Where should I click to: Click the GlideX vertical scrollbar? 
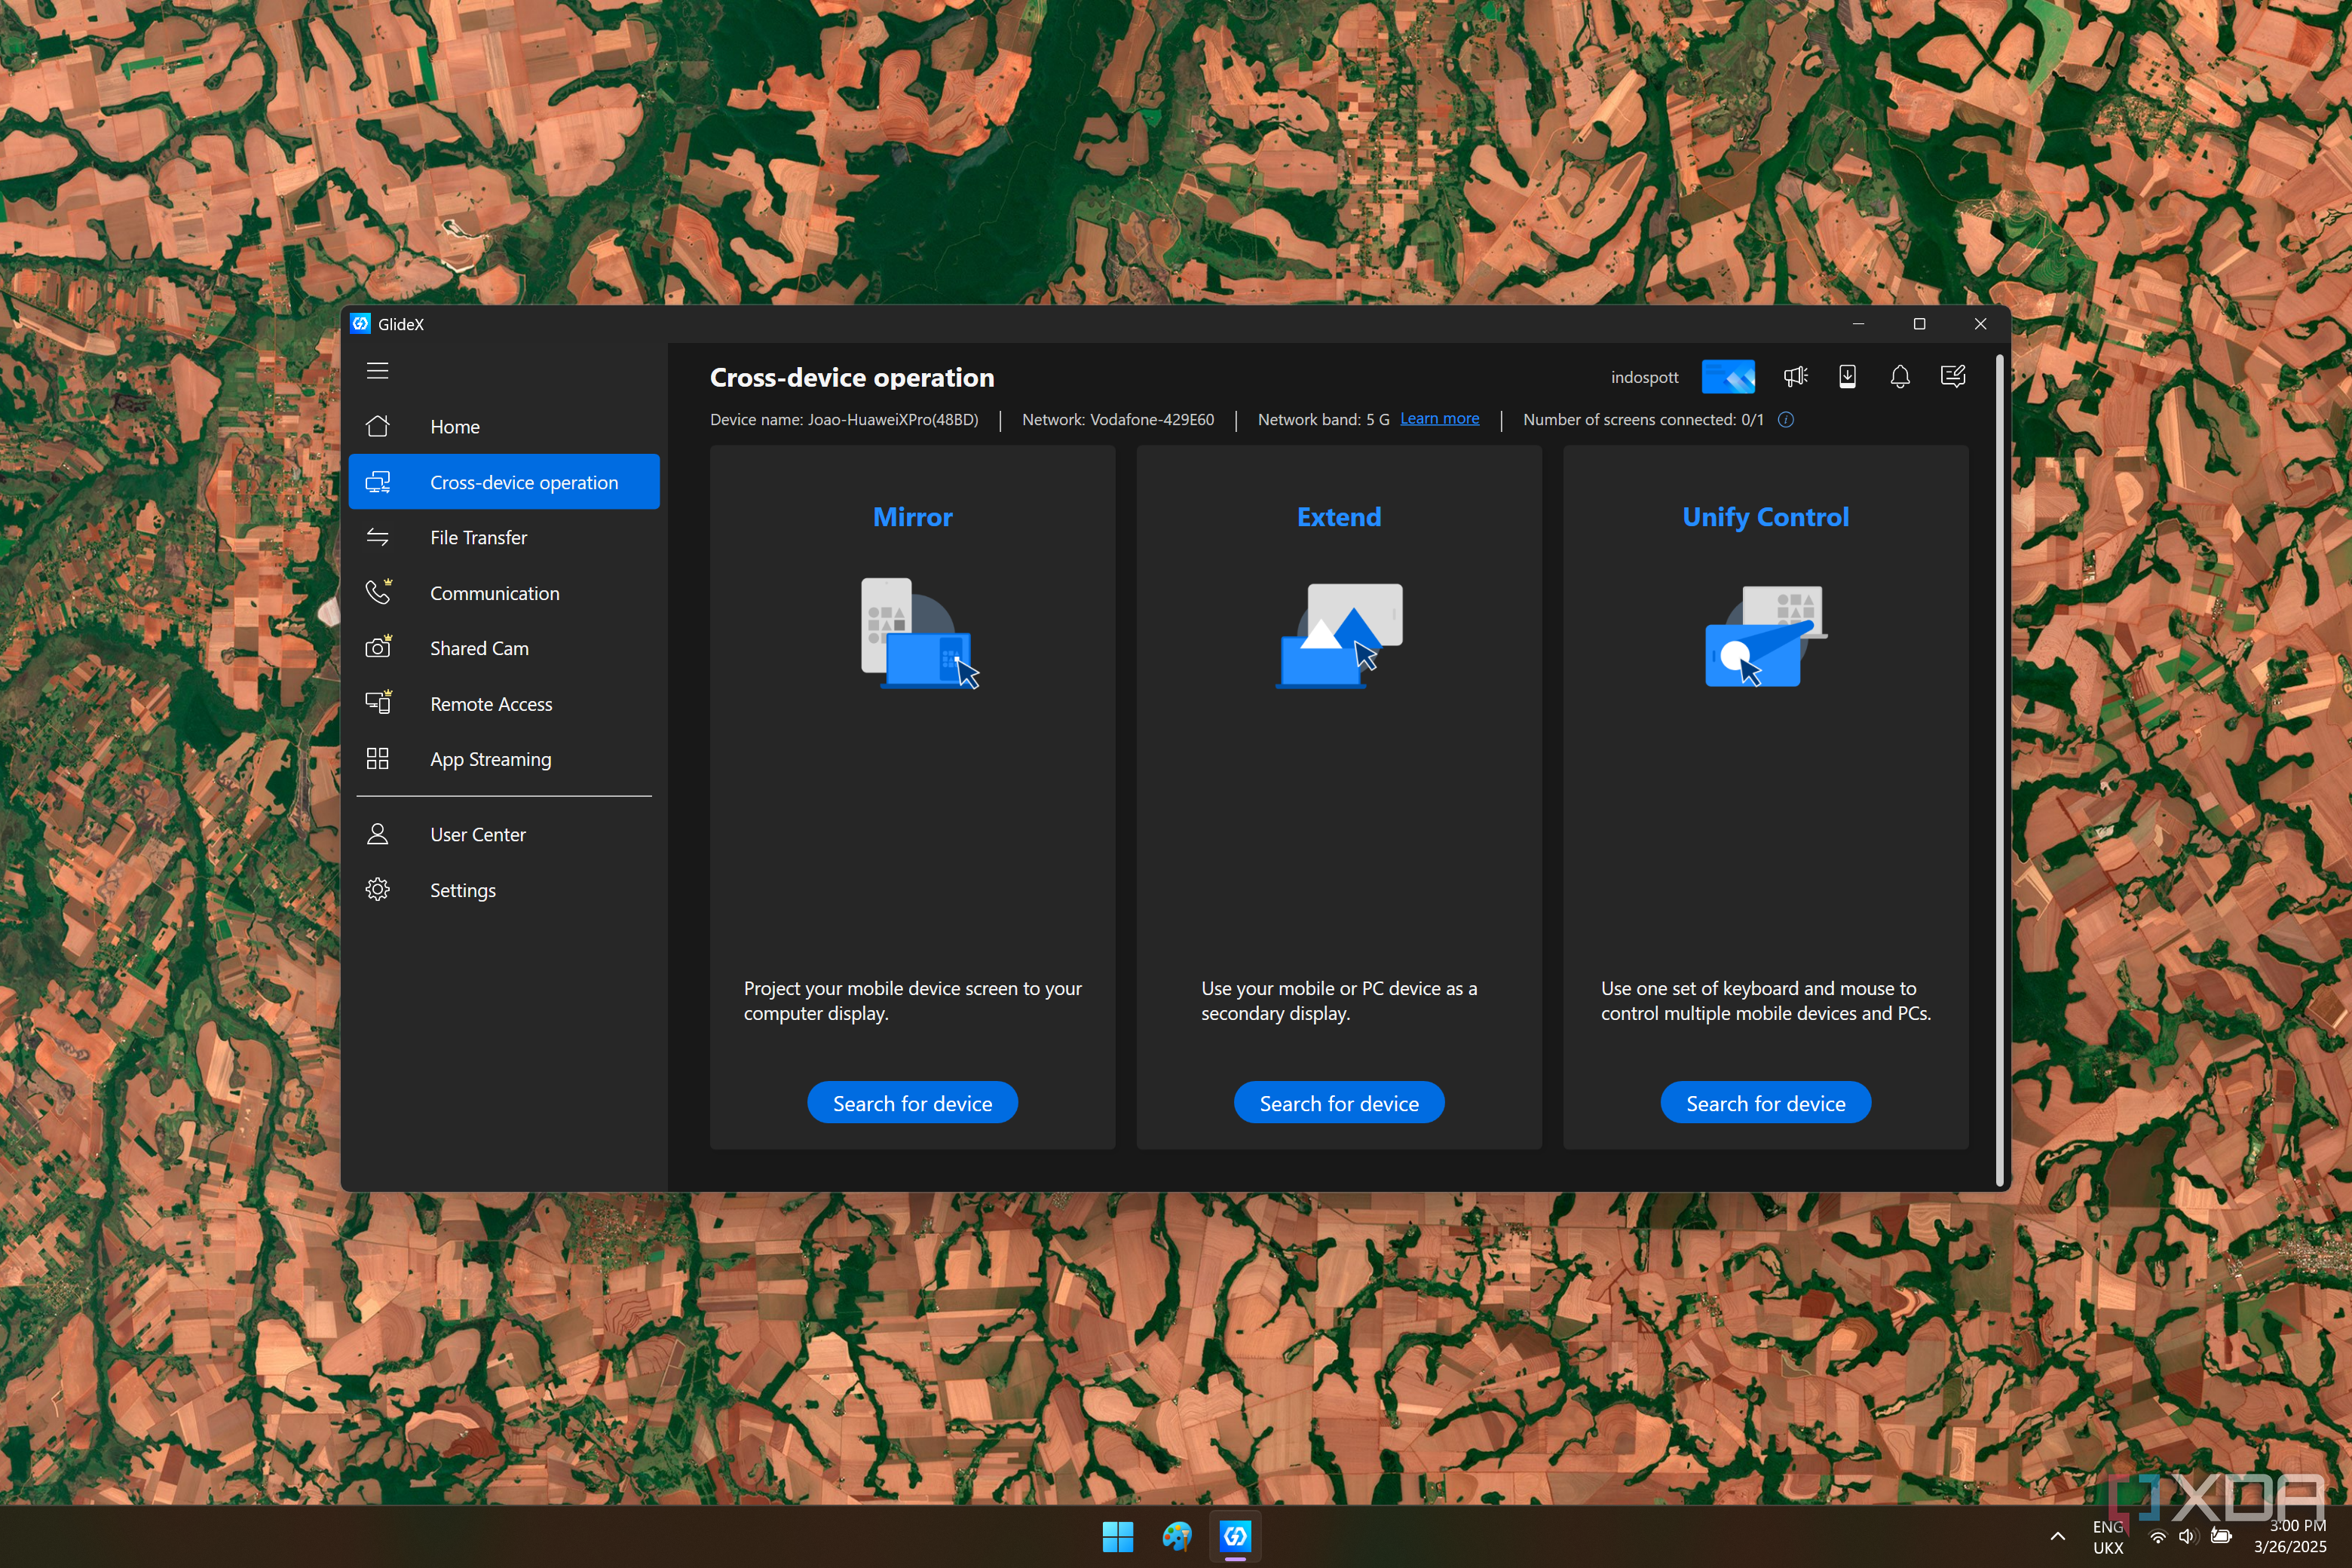click(1999, 768)
